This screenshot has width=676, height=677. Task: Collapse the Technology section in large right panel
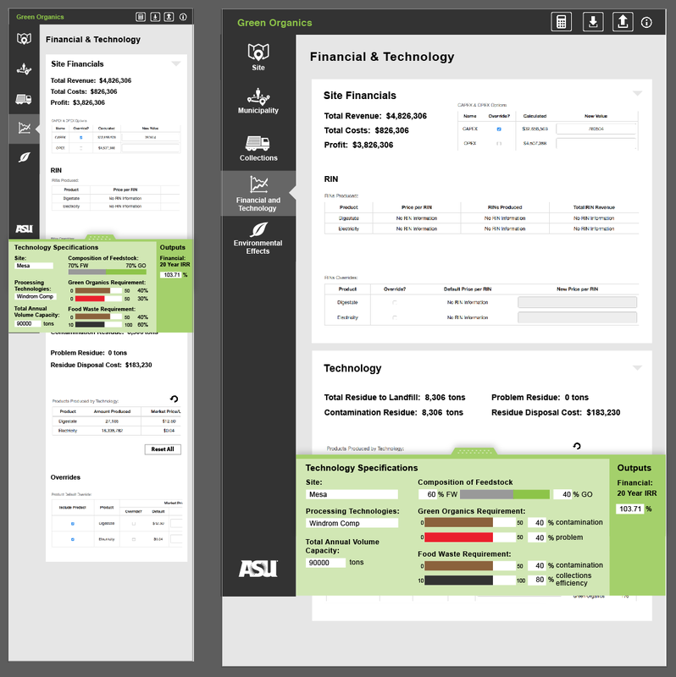tap(637, 367)
